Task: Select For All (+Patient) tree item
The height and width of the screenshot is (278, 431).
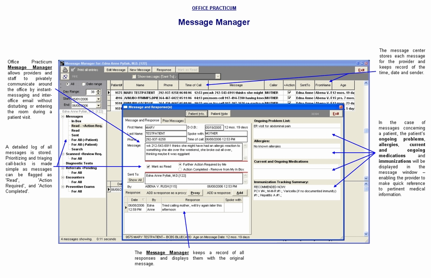Action: pyautogui.click(x=85, y=140)
